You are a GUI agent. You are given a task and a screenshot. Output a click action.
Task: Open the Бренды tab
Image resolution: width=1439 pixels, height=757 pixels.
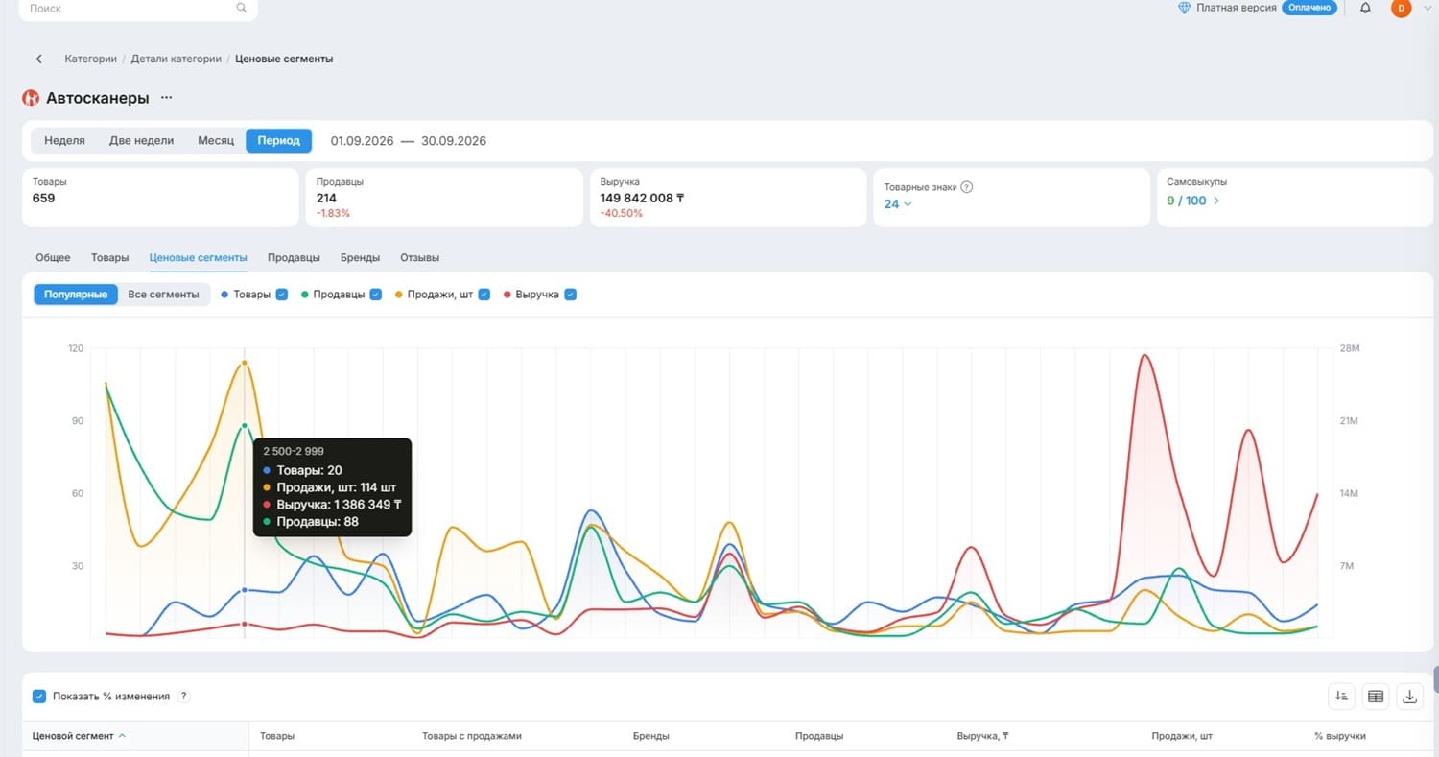tap(360, 258)
